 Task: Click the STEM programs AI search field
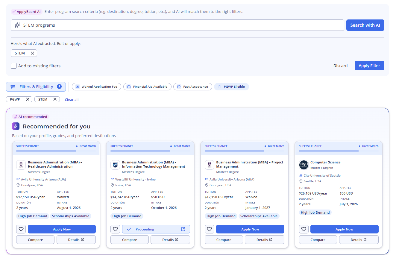pos(177,25)
